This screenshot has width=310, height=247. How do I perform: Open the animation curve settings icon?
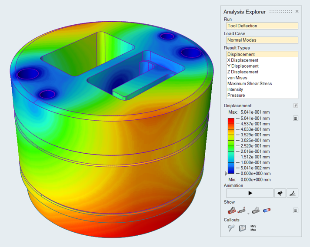click(293, 193)
